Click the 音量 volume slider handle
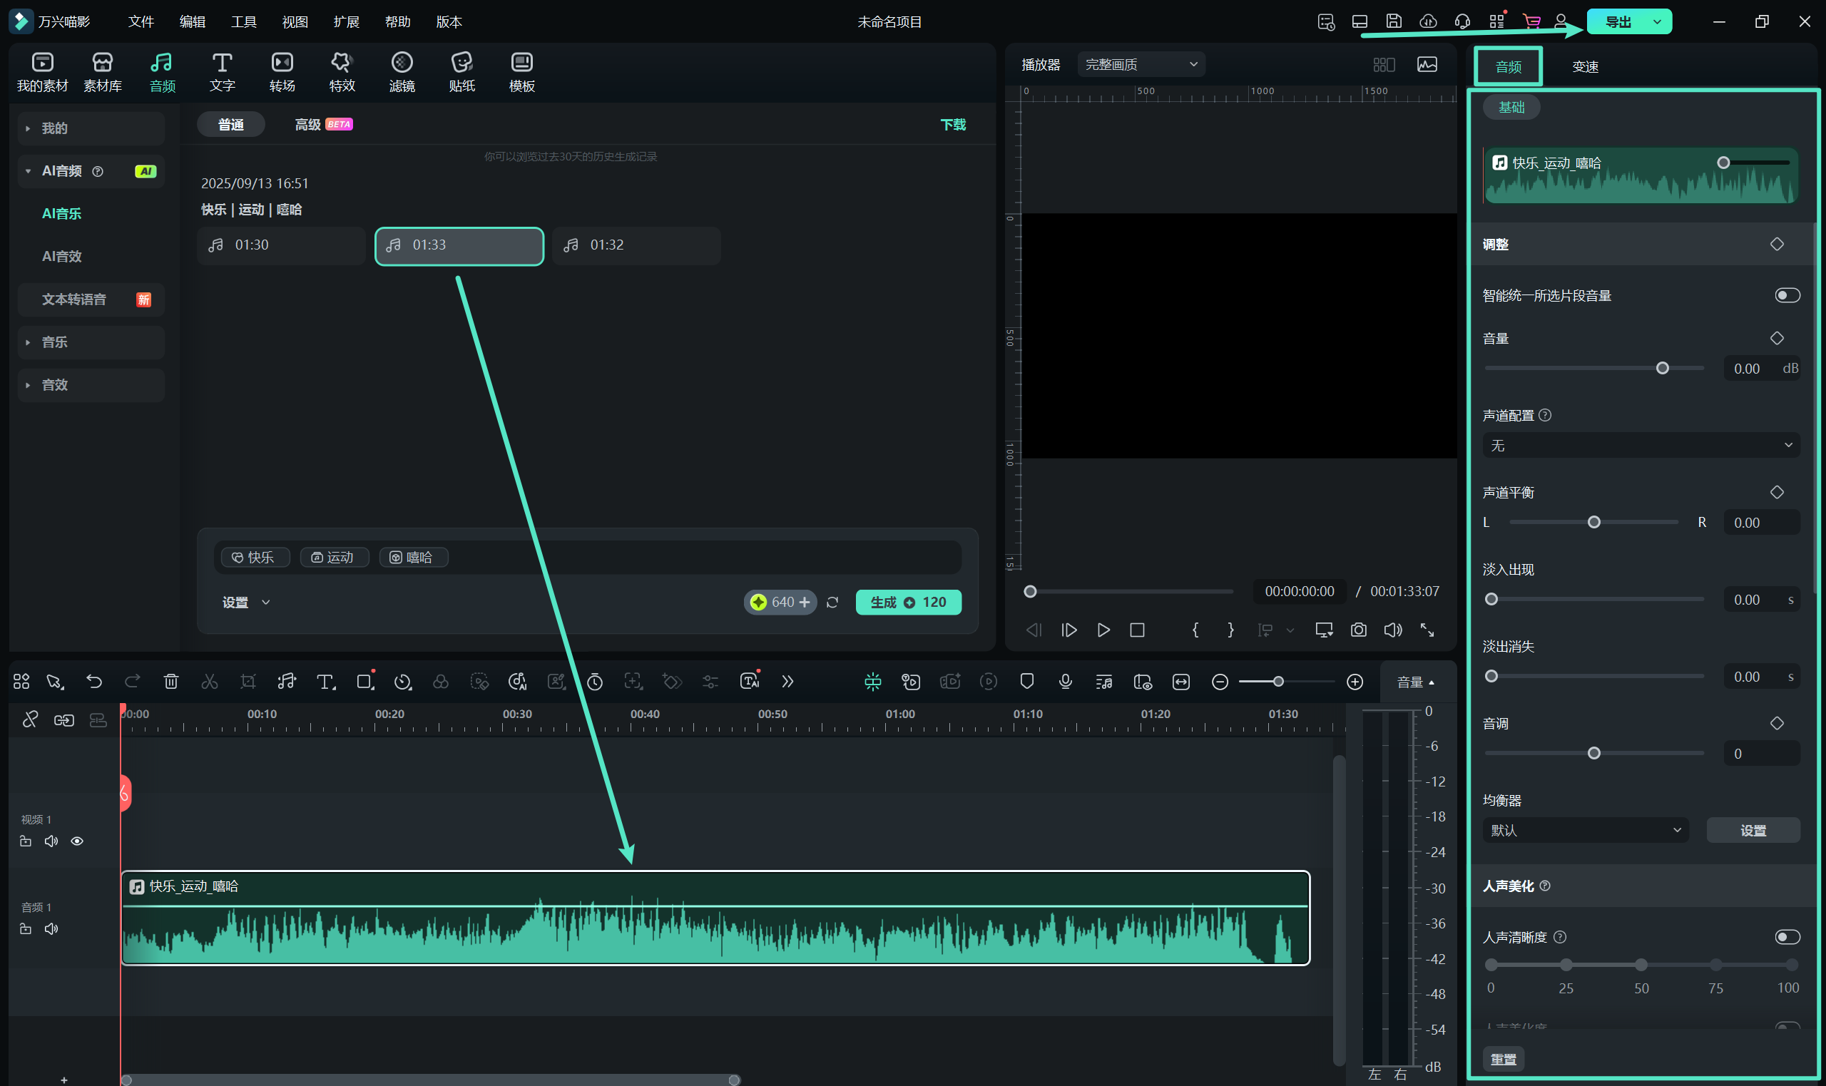The height and width of the screenshot is (1086, 1826). pos(1662,368)
